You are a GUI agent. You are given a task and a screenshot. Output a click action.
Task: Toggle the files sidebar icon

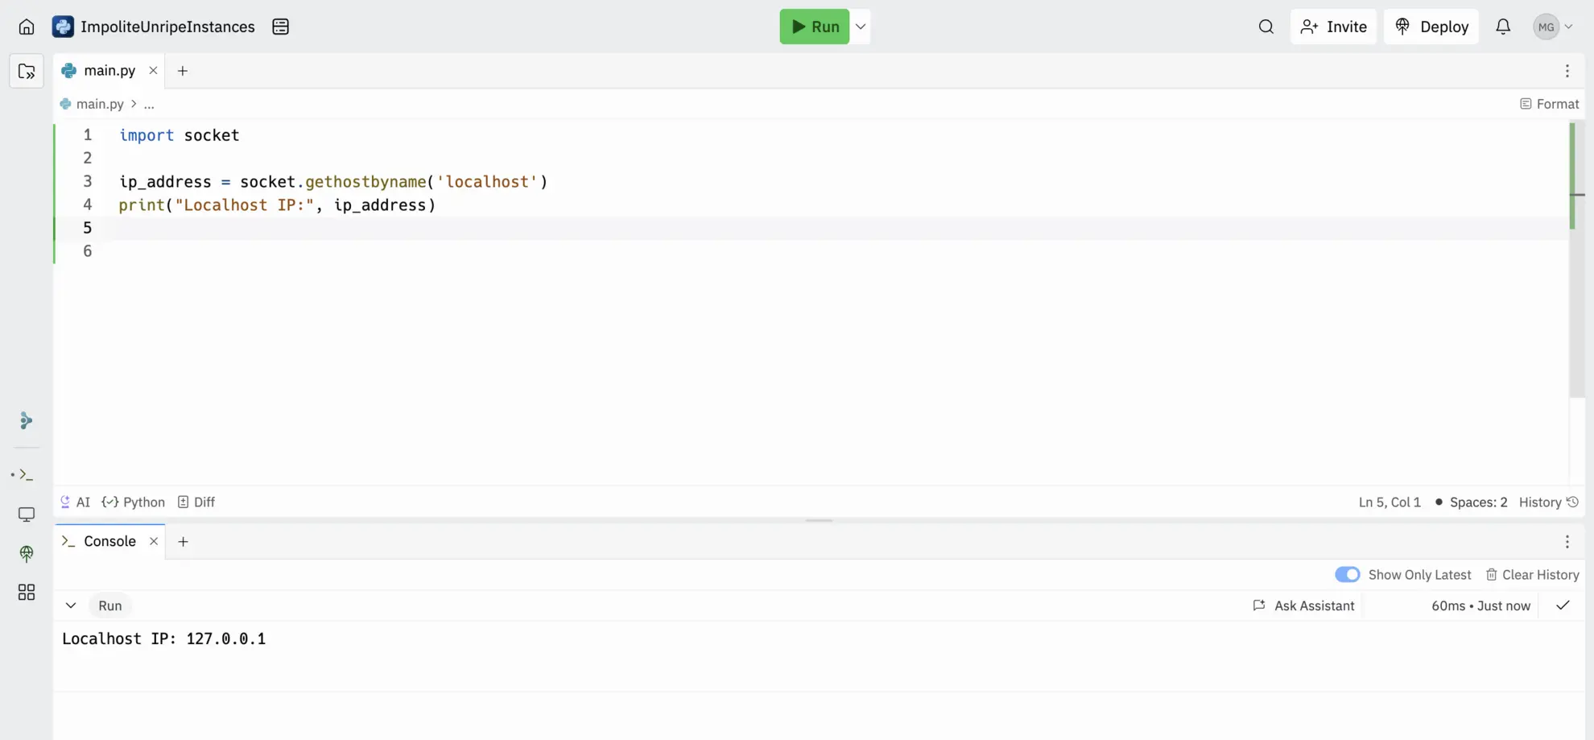pyautogui.click(x=27, y=72)
